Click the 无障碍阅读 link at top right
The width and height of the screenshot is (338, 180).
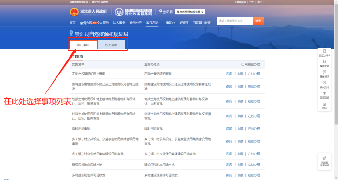coord(240,2)
